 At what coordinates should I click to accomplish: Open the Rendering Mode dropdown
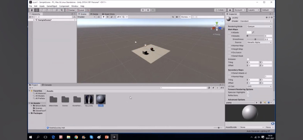click(259, 26)
